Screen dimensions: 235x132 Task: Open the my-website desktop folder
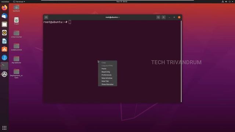coord(16,60)
